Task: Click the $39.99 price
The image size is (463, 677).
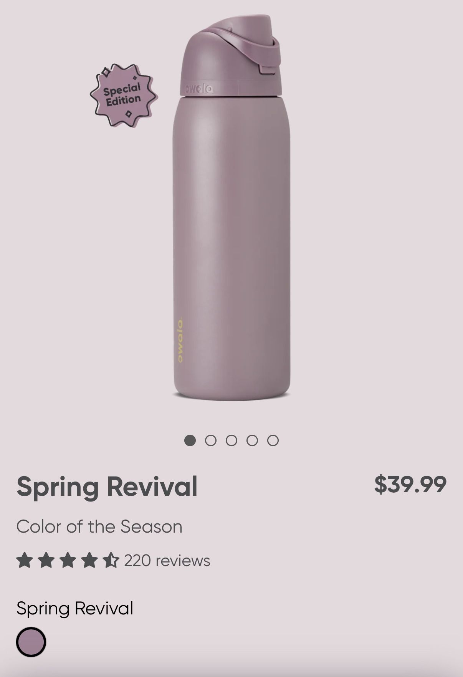Action: point(410,484)
